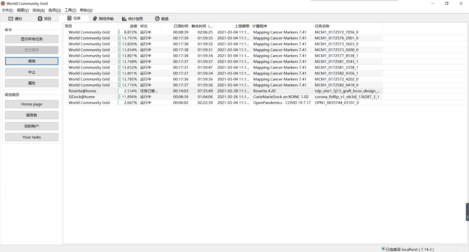Click the gear icon on 项目 tab
The image size is (469, 252).
[40, 19]
